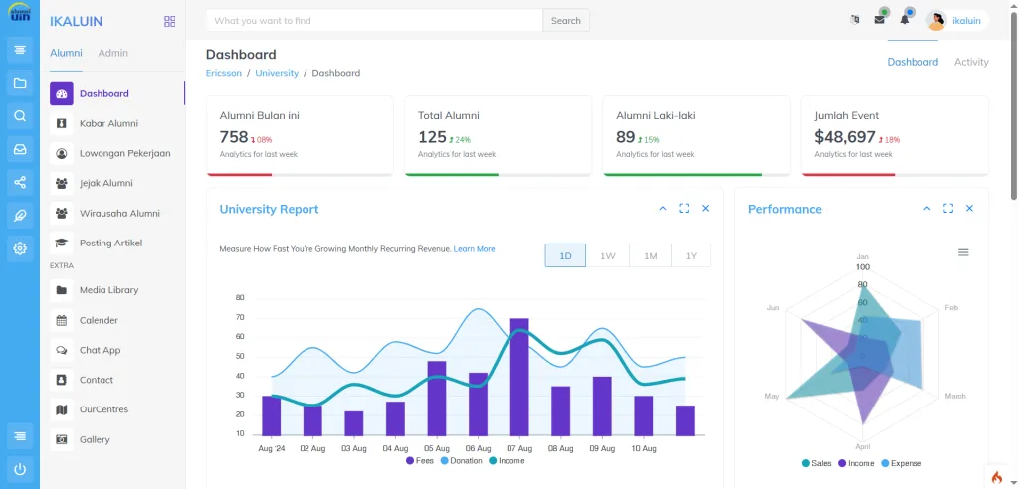
Task: Open the Performance chart hamburger menu
Action: (x=963, y=252)
